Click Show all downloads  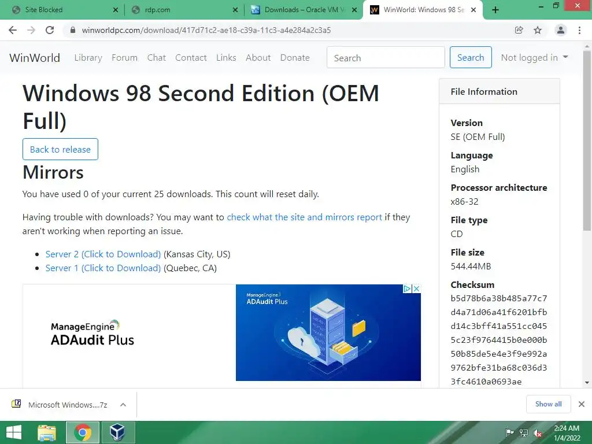click(x=548, y=404)
